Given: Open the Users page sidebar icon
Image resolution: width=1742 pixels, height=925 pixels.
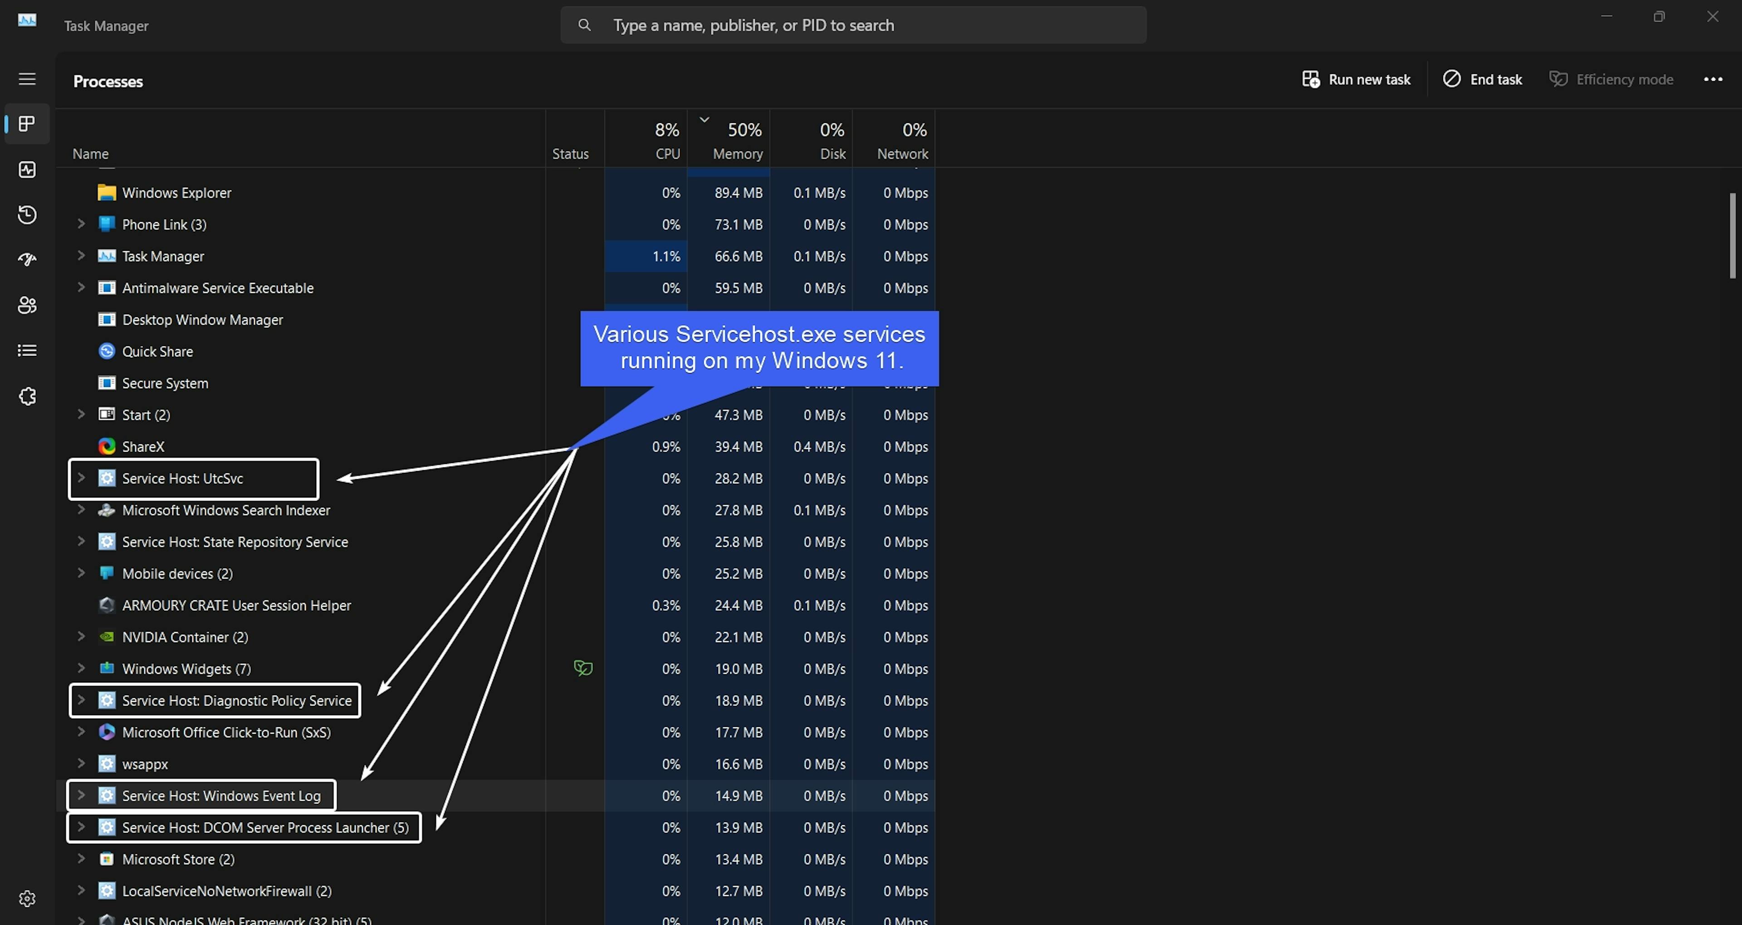Looking at the screenshot, I should (x=27, y=305).
